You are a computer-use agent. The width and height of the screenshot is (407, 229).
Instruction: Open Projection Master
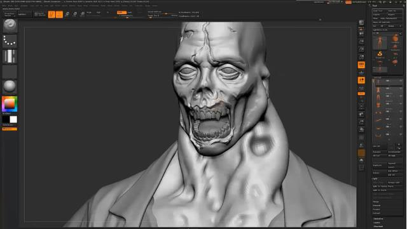click(x=10, y=14)
